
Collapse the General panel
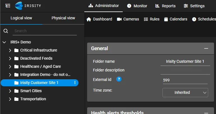(x=206, y=48)
